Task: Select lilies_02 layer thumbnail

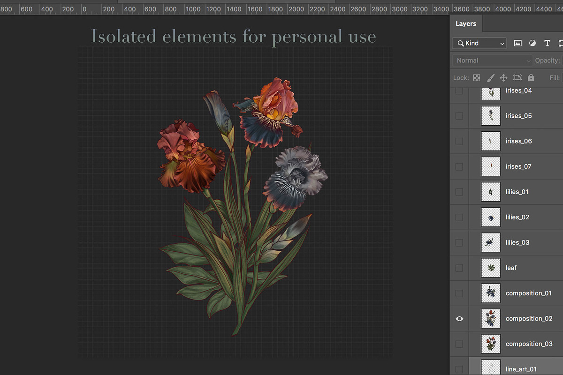Action: click(x=491, y=217)
